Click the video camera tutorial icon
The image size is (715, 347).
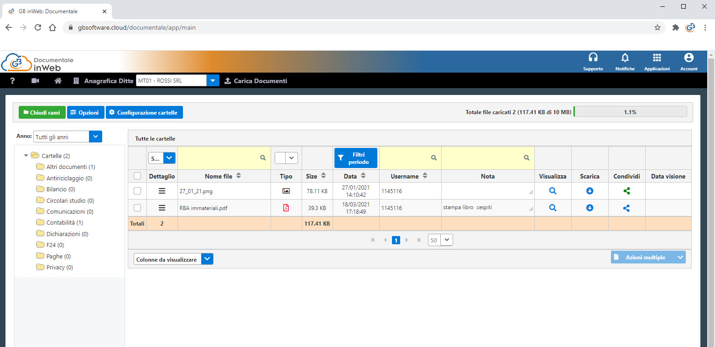point(35,81)
